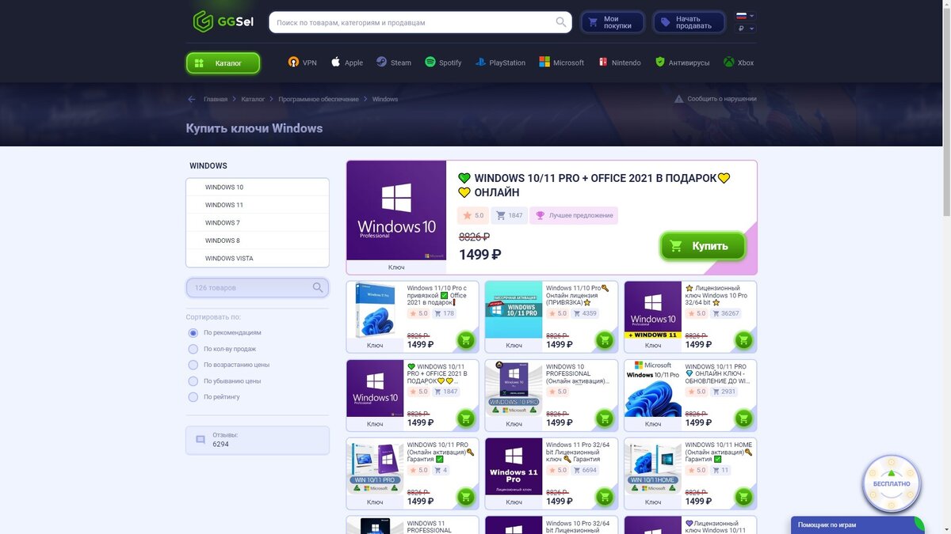The height and width of the screenshot is (534, 951).
Task: Open the Xbox category
Action: [739, 62]
